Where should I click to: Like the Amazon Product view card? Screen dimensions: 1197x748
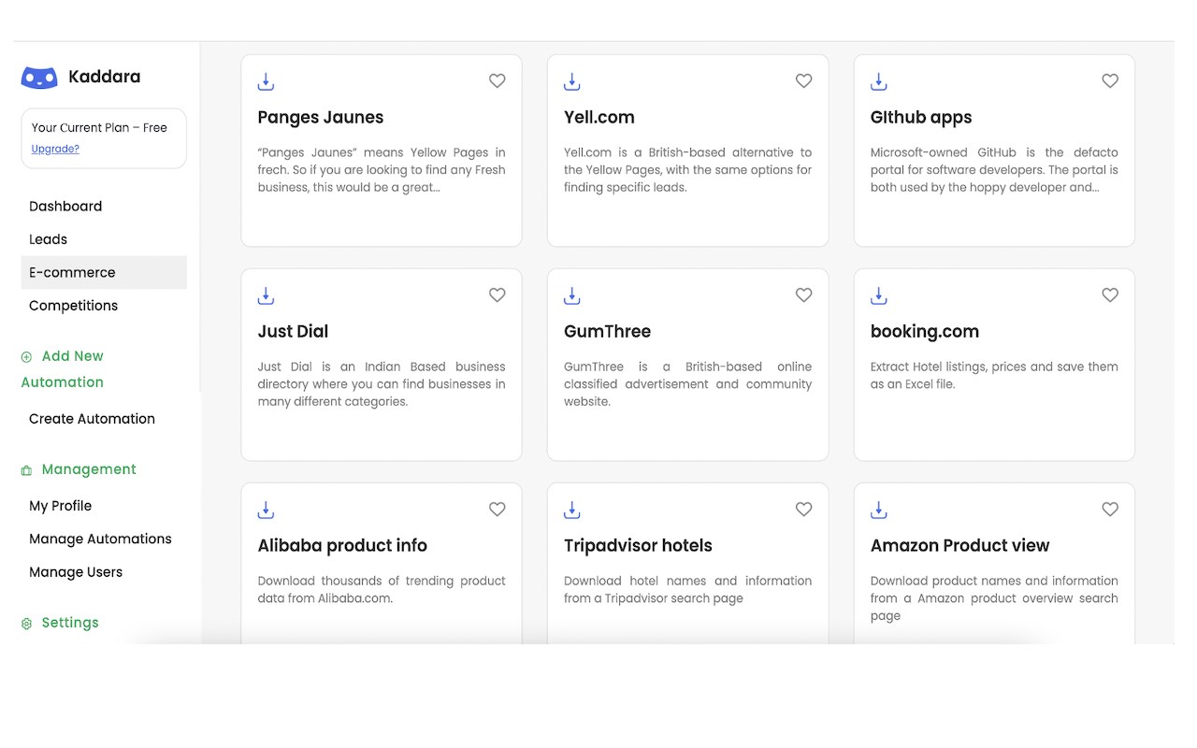(1110, 510)
